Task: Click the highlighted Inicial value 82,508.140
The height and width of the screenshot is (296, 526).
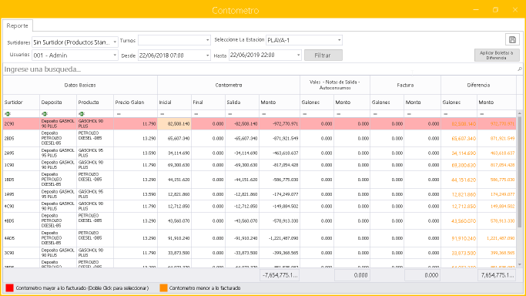Action: point(175,124)
